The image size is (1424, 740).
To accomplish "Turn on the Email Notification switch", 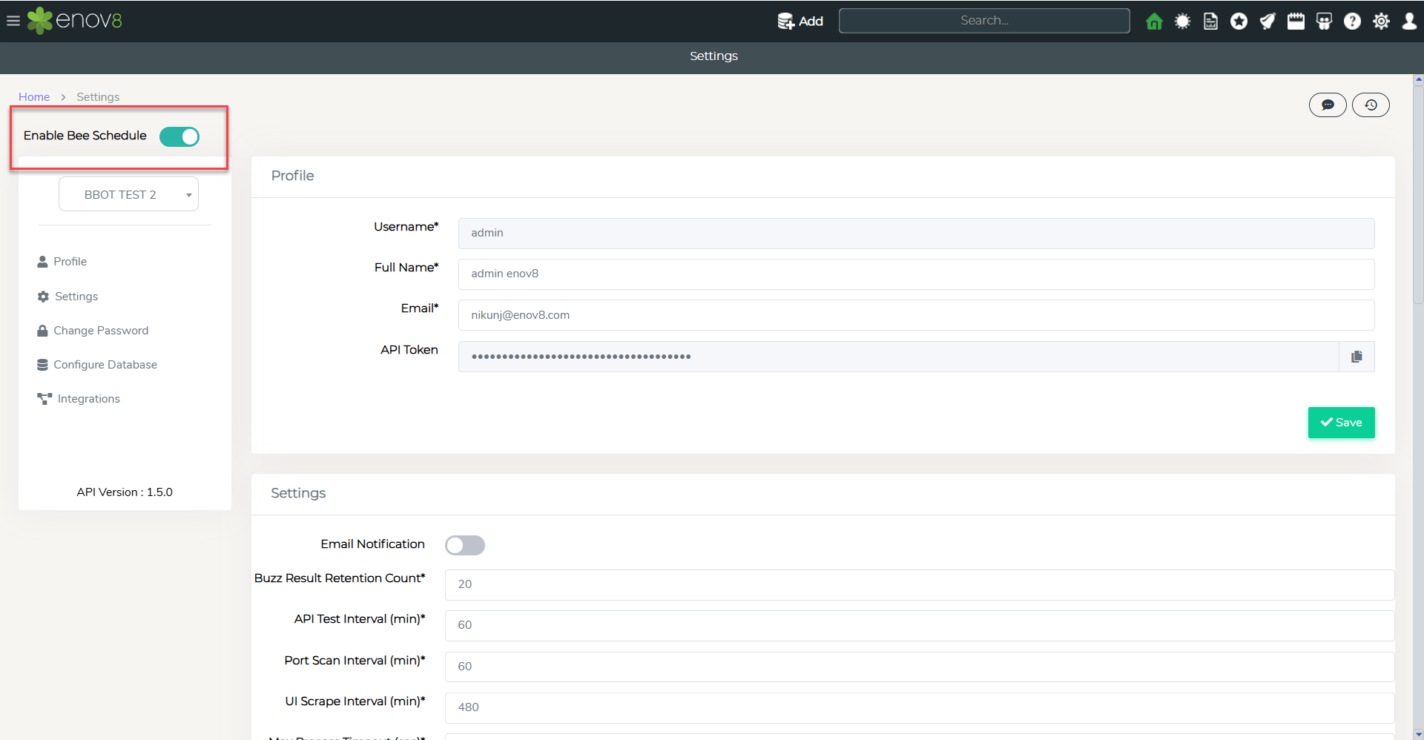I will 464,546.
